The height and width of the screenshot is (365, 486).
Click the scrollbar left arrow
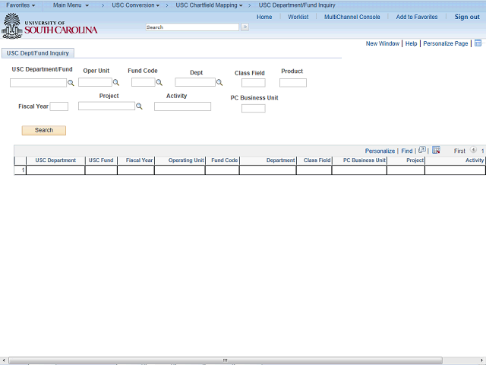coord(3,360)
